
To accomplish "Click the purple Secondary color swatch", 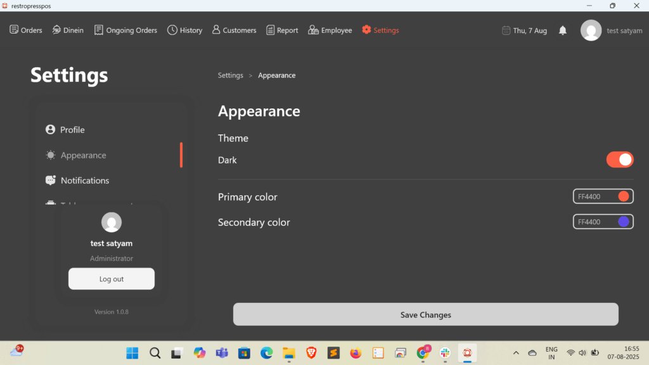I will 623,222.
